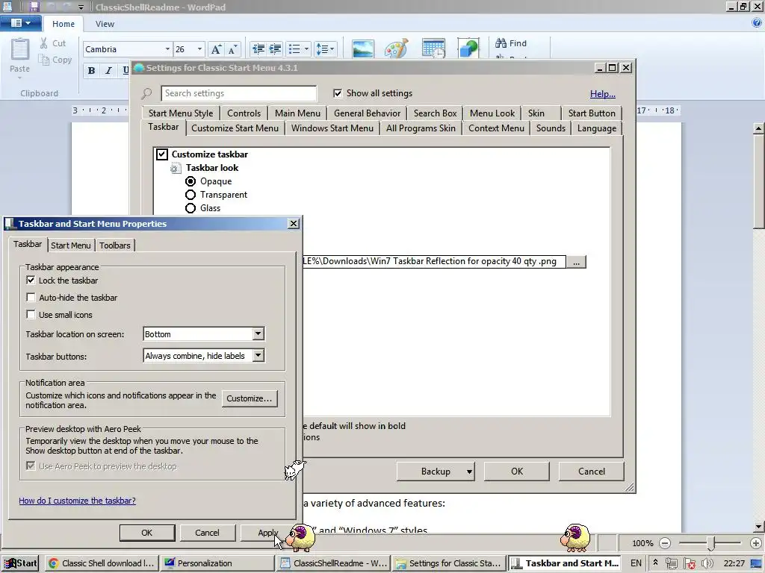Image resolution: width=765 pixels, height=573 pixels.
Task: Click the Insert object icon in WordPad
Action: (x=468, y=48)
